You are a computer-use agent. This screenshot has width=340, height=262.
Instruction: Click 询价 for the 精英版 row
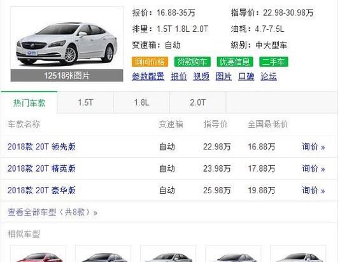click(313, 169)
